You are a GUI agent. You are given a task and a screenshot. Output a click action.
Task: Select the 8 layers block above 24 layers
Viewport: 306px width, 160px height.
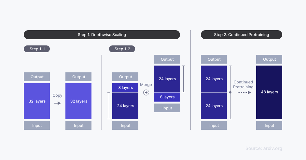(125, 88)
